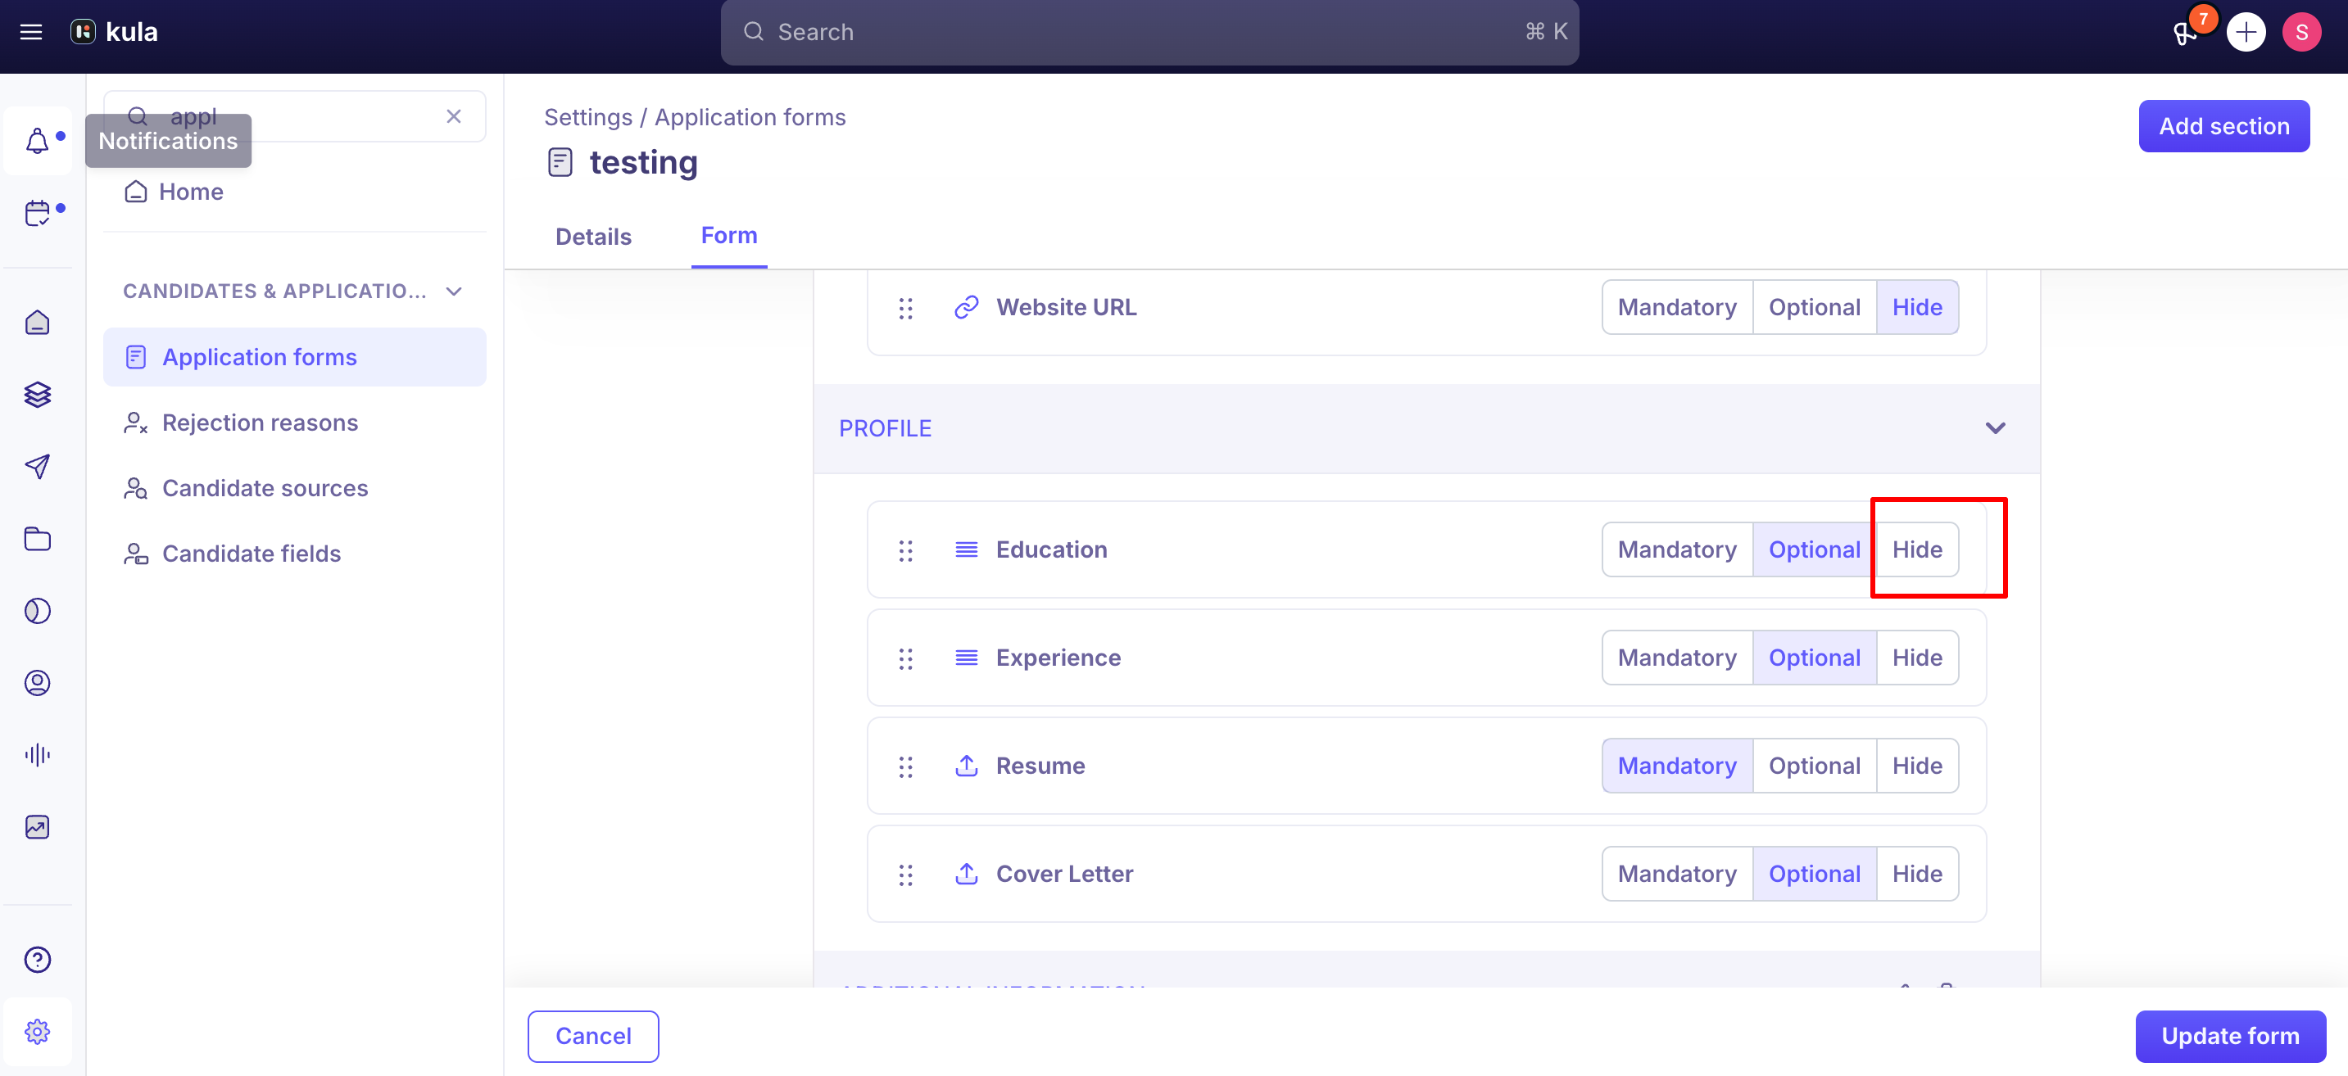
Task: Cancel editing the form
Action: [x=593, y=1036]
